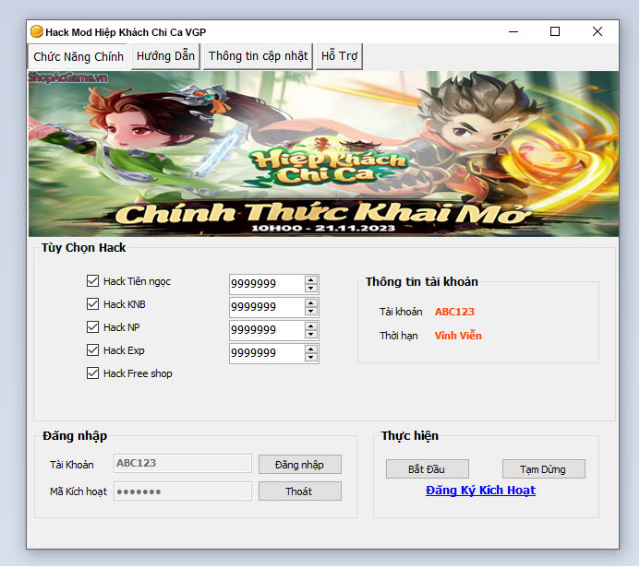Start the hack with Bắt Đầu button
This screenshot has height=568, width=640.
[427, 469]
